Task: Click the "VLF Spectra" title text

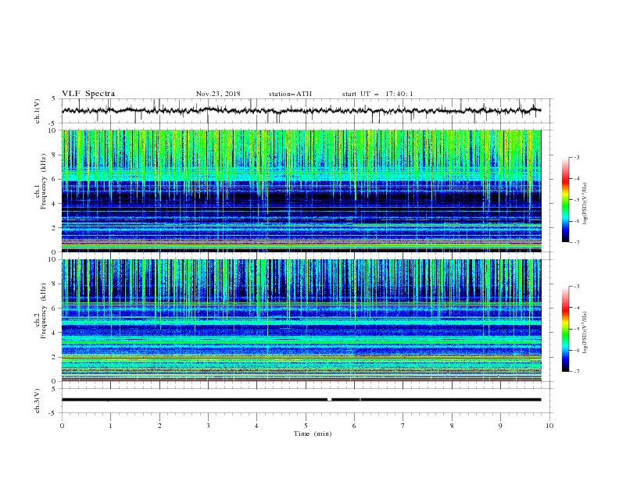Action: coord(88,94)
